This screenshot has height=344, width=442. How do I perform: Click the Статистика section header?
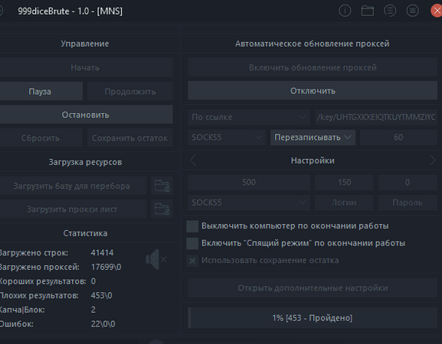85,233
